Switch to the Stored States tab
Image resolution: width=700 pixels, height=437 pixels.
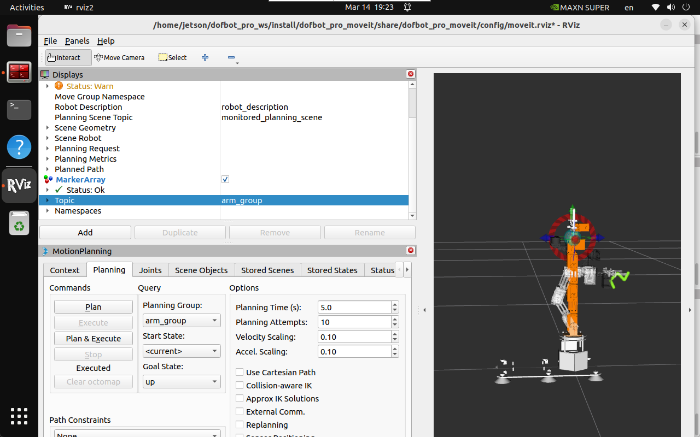[332, 270]
